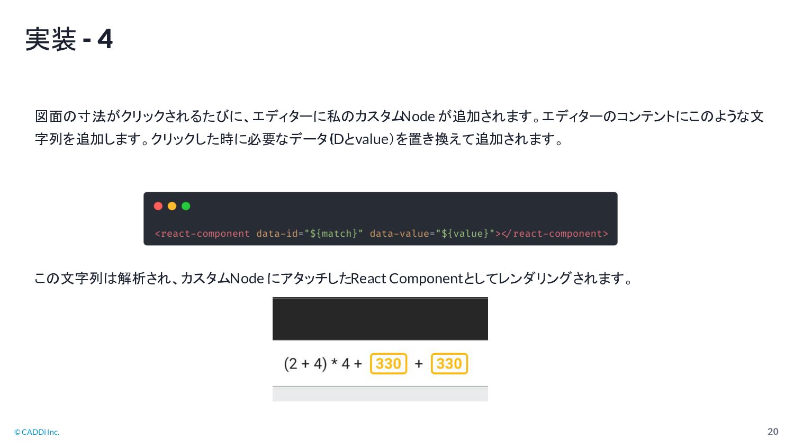Click the ${value} string in code

[x=465, y=234]
